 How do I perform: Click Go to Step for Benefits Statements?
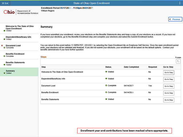coord(169,100)
